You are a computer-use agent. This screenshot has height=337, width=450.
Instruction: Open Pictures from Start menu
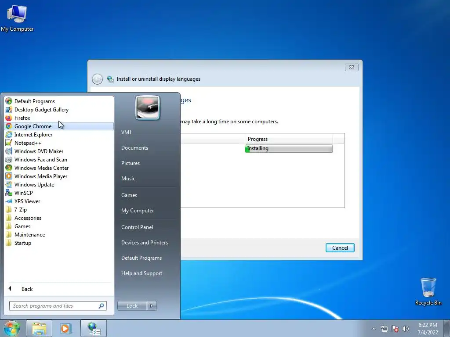click(x=147, y=163)
